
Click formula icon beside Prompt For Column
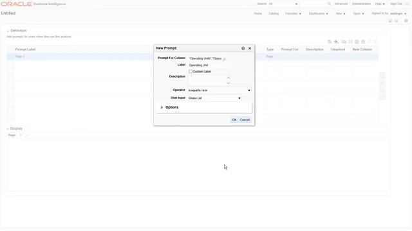224,59
